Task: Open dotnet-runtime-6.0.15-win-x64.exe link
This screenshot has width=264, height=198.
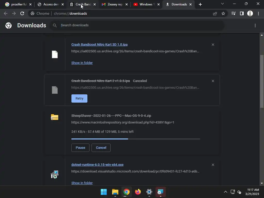Action: coord(97,165)
